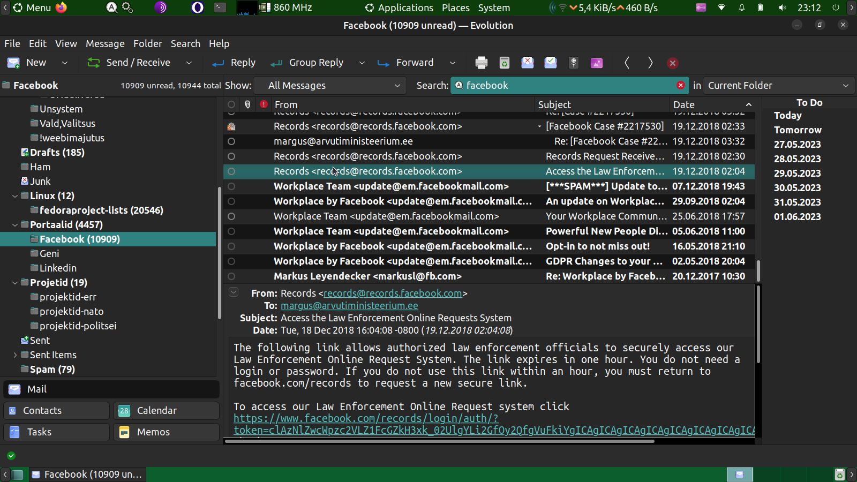Go to the next message arrow
Viewport: 857px width, 482px height.
pyautogui.click(x=650, y=63)
